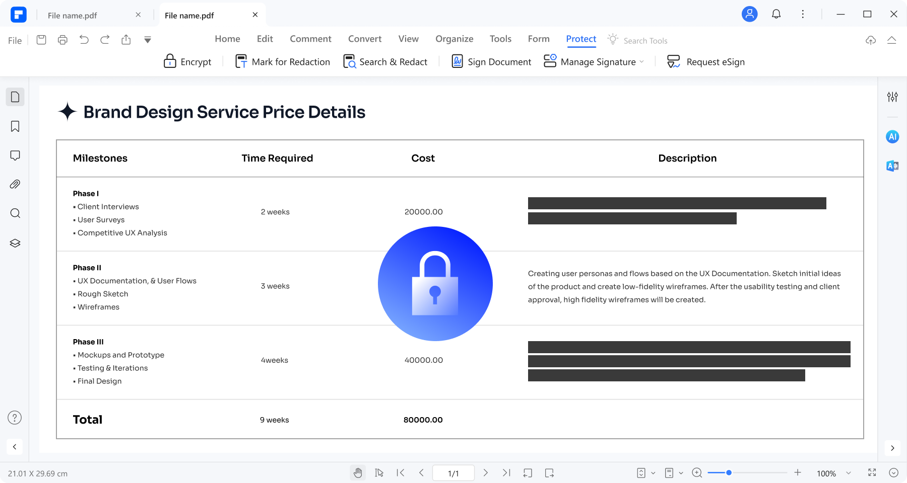
Task: Open the Home tab
Action: 227,39
